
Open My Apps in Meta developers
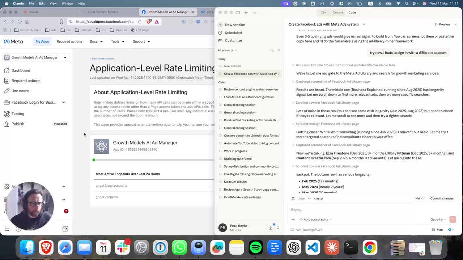click(x=42, y=42)
